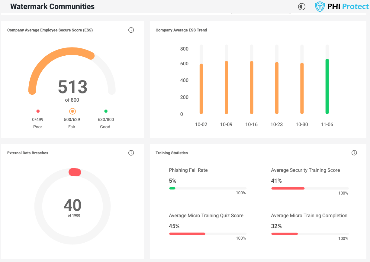Click the 630/800 Good range text
Image resolution: width=370 pixels, height=262 pixels.
tap(106, 120)
